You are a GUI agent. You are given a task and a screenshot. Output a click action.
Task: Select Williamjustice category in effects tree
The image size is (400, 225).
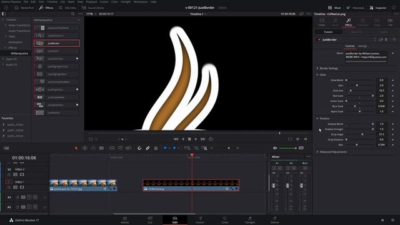19,53
